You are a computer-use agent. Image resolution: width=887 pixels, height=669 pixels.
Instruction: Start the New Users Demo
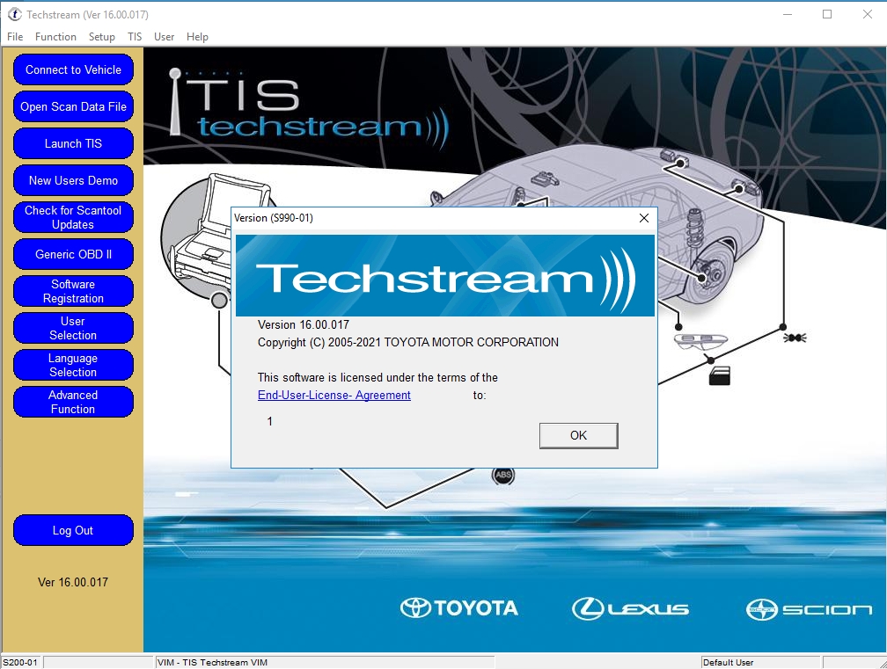tap(73, 180)
